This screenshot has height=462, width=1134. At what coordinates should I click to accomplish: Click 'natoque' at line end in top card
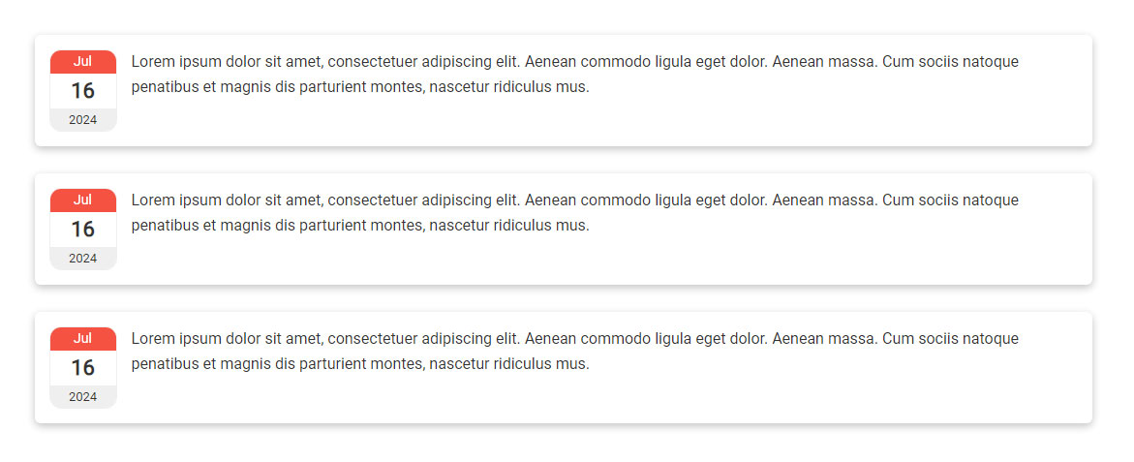click(x=990, y=62)
